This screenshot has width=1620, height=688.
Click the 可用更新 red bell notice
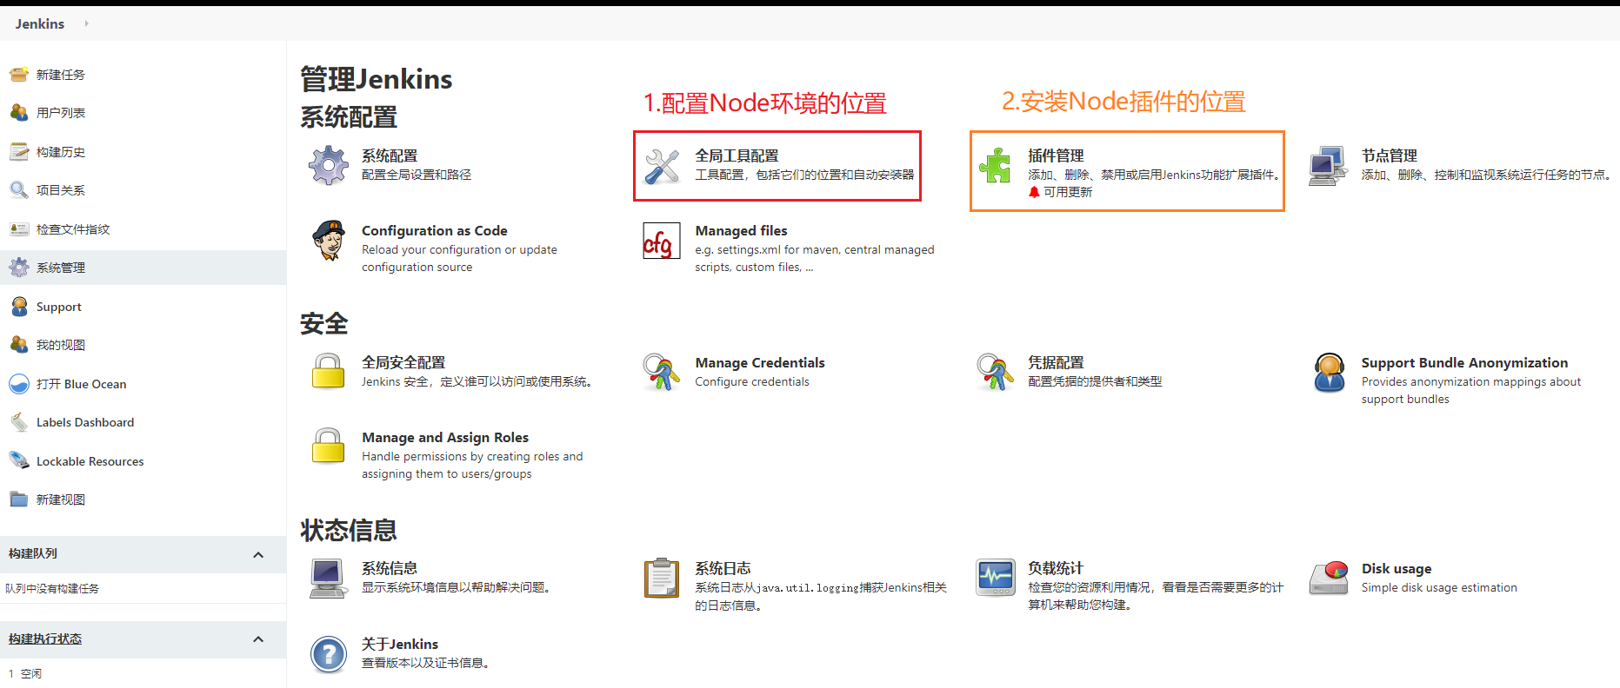(1060, 192)
